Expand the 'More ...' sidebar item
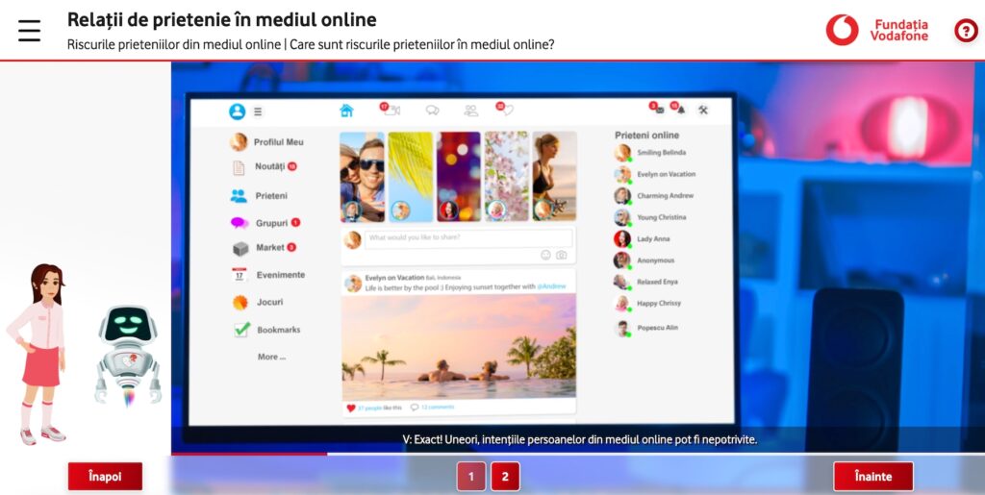Screen dimensions: 985x495 click(x=271, y=357)
